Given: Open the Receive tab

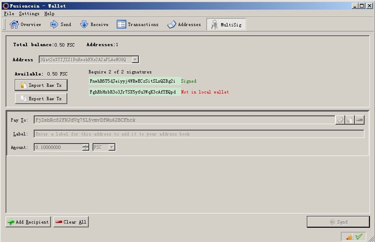Looking at the screenshot, I should (x=94, y=24).
